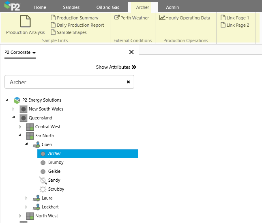Viewport: 262px width, 223px height.
Task: Click the Hourly Operating Data chart icon
Action: tap(162, 18)
